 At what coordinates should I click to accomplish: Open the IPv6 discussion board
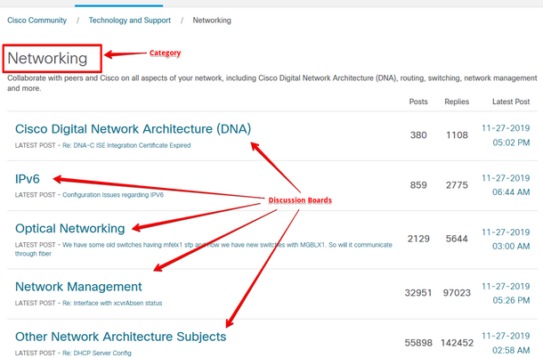(28, 179)
